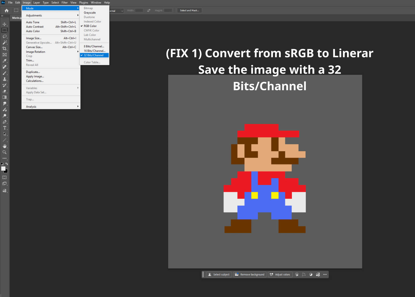This screenshot has width=415, height=297.
Task: Select 16 Bits/Channel depth
Action: coord(94,51)
